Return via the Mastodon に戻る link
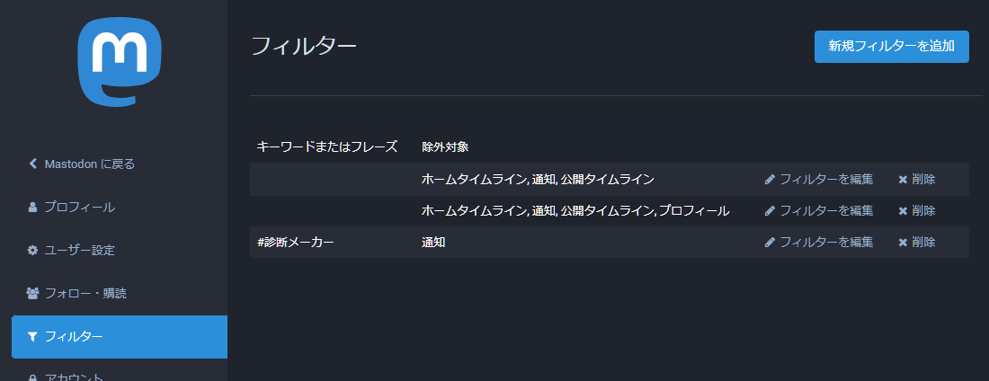This screenshot has width=989, height=381. 89,164
